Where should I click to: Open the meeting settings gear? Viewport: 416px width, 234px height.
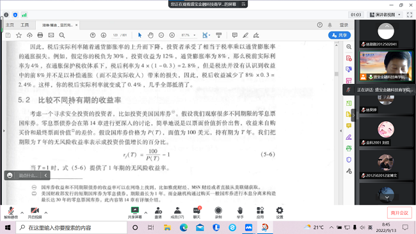click(280, 212)
